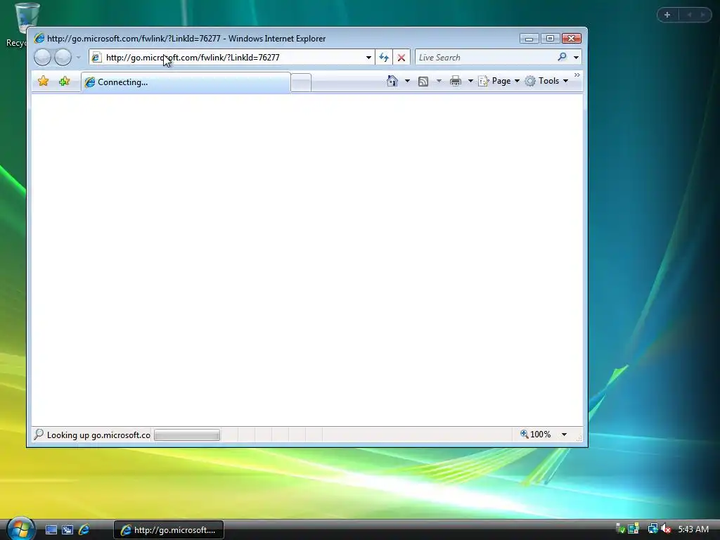720x540 pixels.
Task: Go forward with the Forward arrow button
Action: click(63, 58)
